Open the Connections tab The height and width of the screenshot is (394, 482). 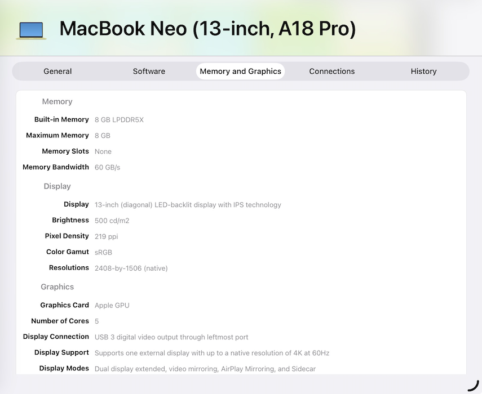(331, 71)
